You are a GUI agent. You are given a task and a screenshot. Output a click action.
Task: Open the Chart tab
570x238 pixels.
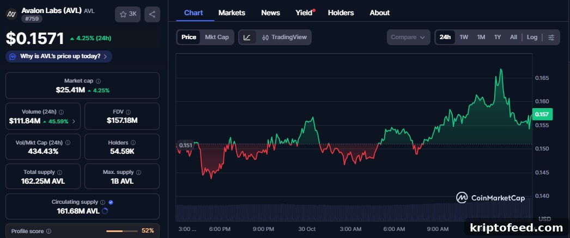[193, 13]
